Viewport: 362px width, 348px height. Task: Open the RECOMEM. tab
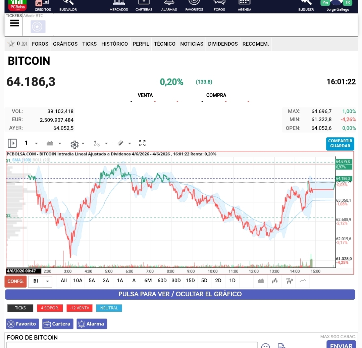pos(256,44)
